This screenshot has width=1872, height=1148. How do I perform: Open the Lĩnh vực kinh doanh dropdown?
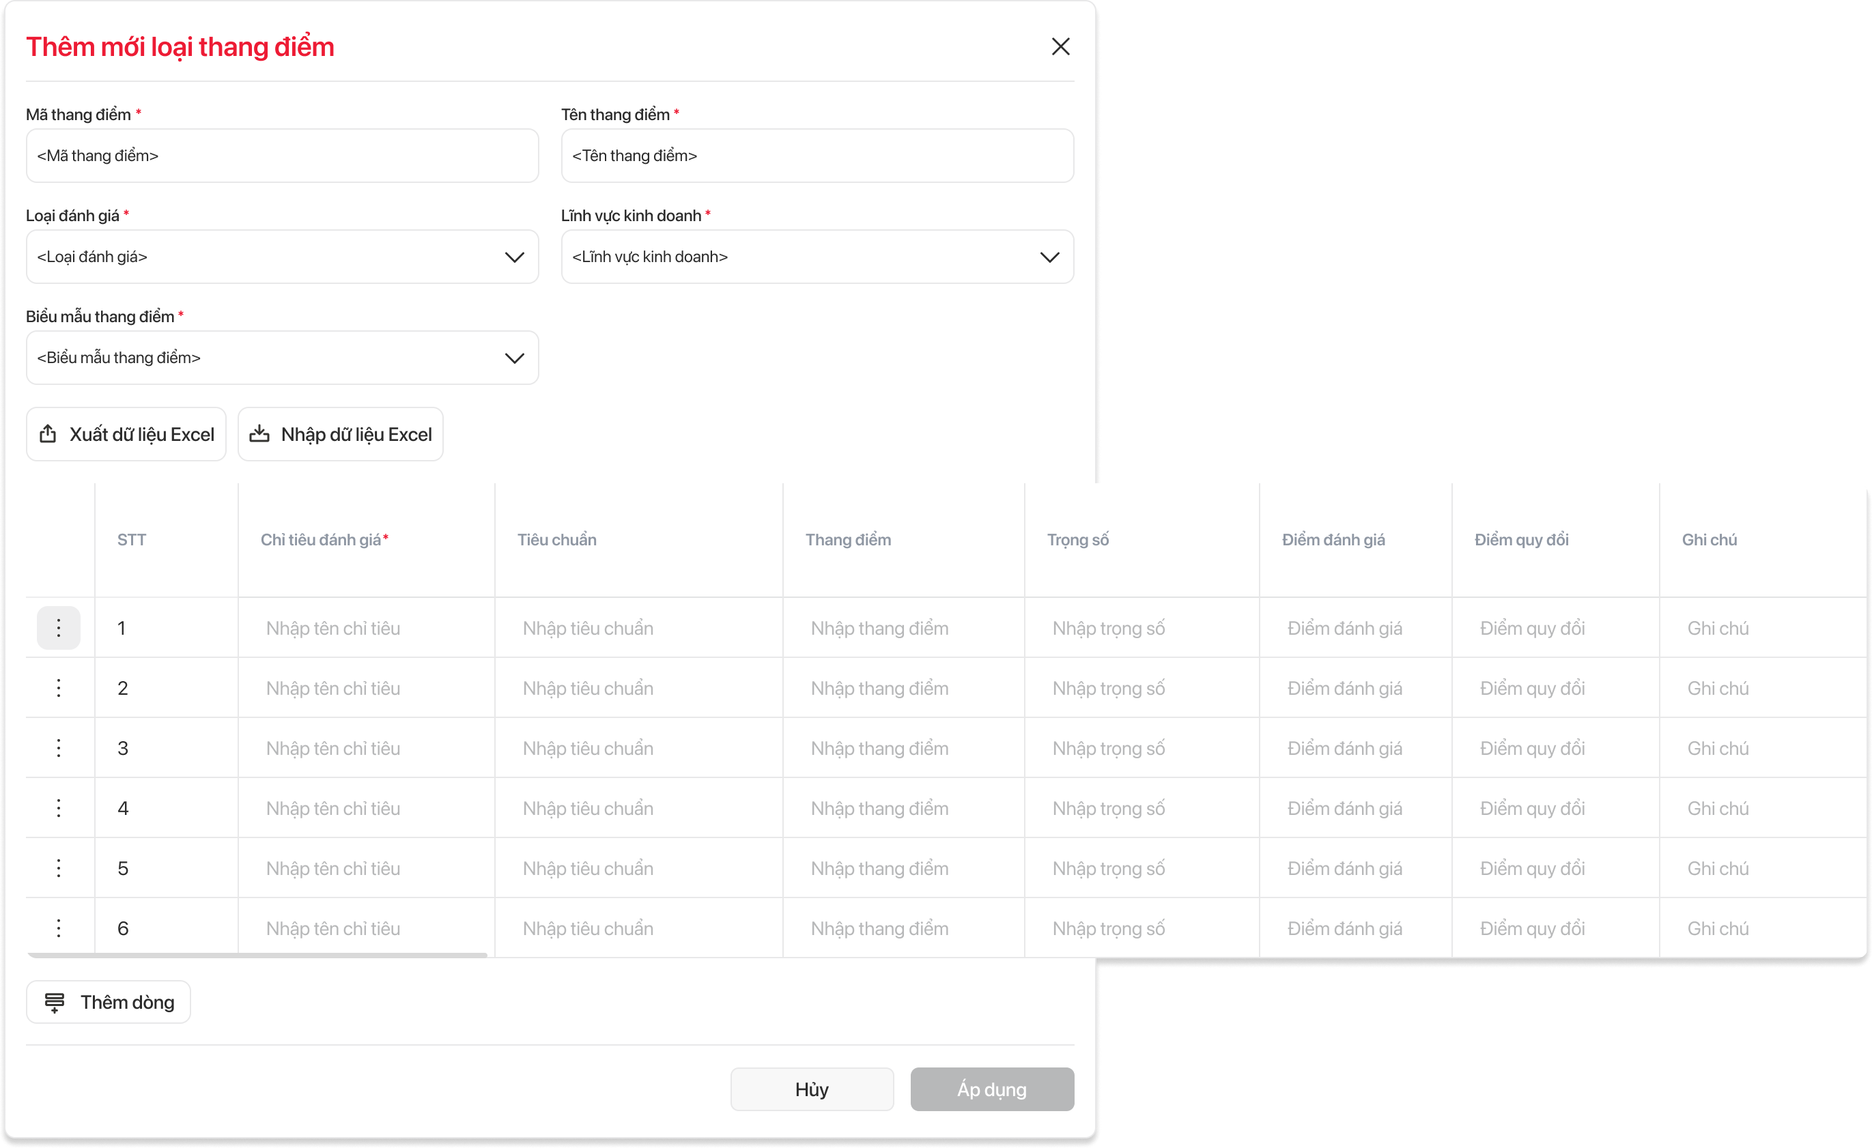tap(1049, 257)
